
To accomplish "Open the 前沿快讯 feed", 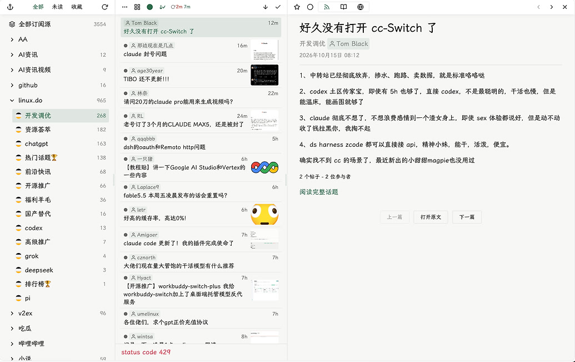I will 61,172.
